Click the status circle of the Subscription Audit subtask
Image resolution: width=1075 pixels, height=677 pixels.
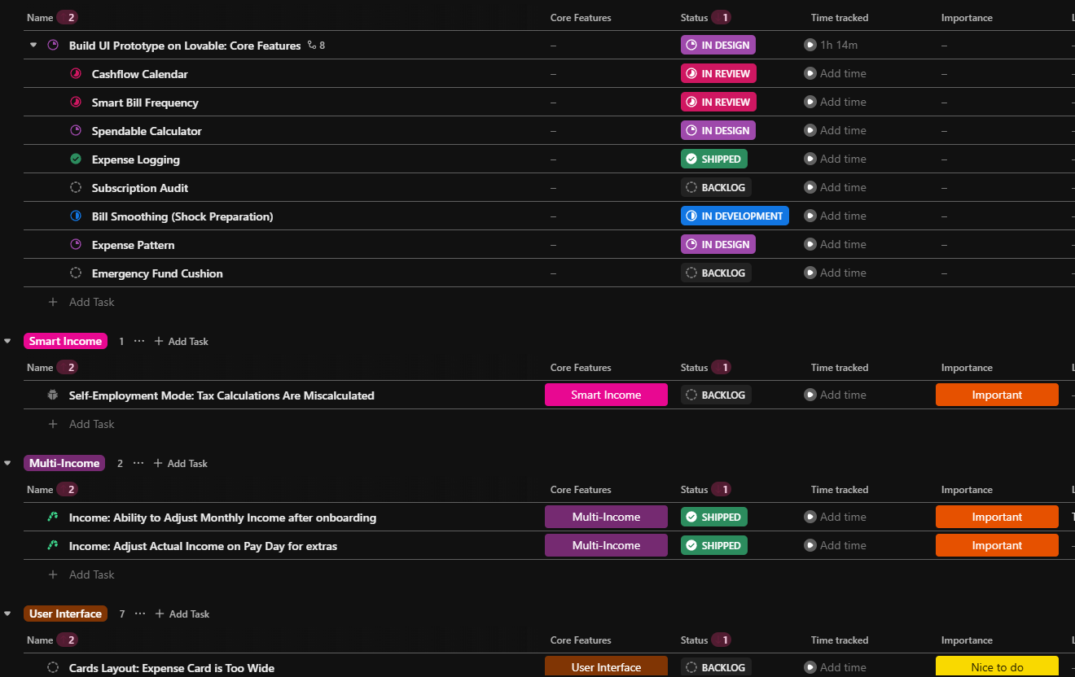tap(76, 188)
